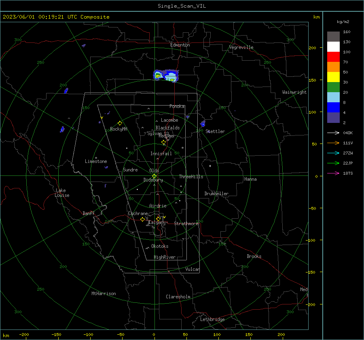The image size is (364, 340).
Task: Click the 160 value in the legend
Action: pyautogui.click(x=347, y=32)
